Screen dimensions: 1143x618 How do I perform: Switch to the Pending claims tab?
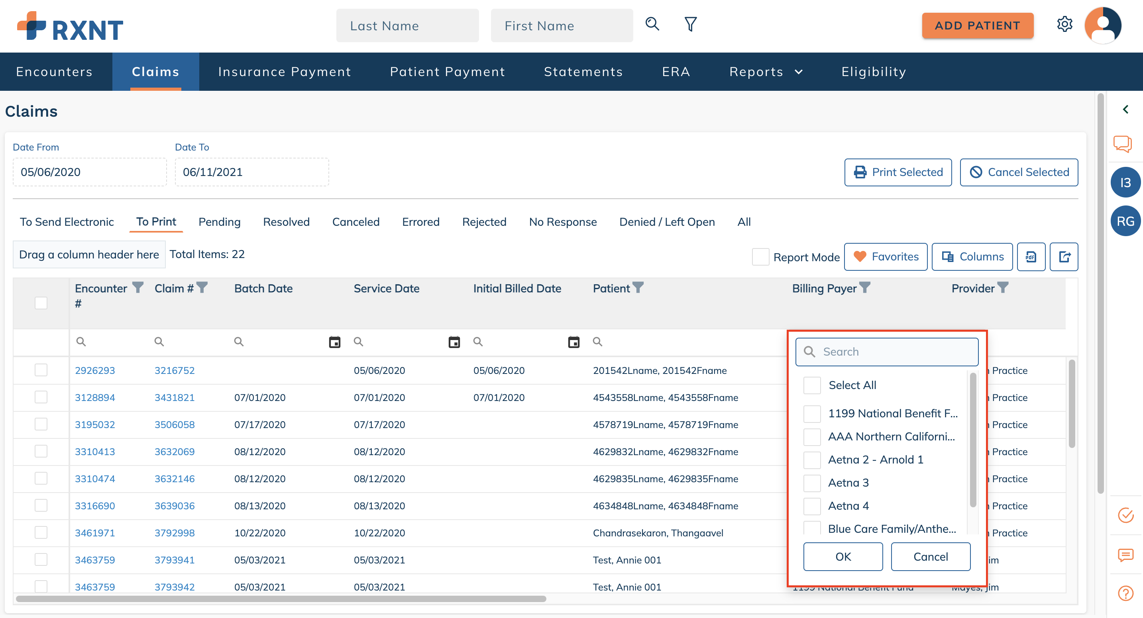coord(220,222)
